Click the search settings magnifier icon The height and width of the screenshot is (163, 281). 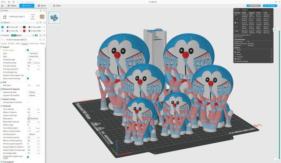click(44, 40)
